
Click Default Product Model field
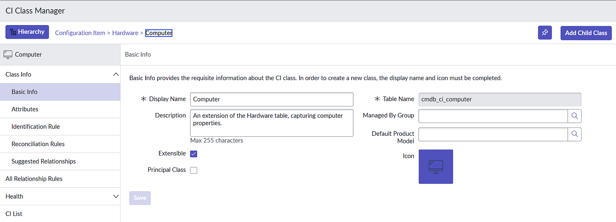coord(493,134)
